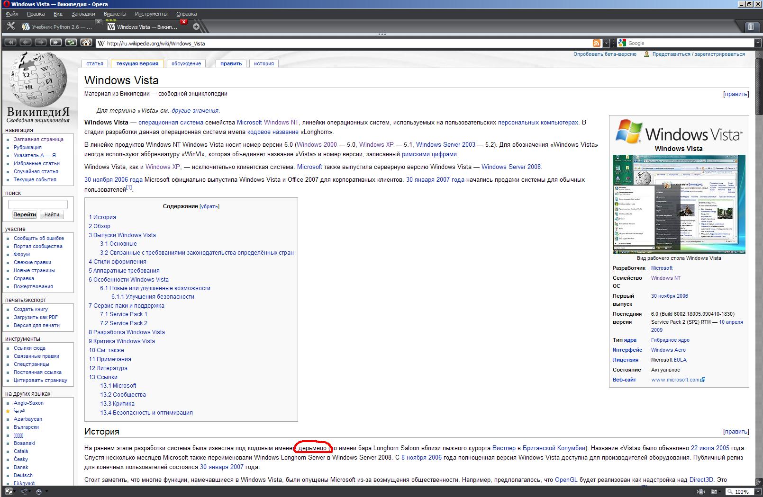
Task: Open the address bar history dropdown
Action: pos(606,43)
